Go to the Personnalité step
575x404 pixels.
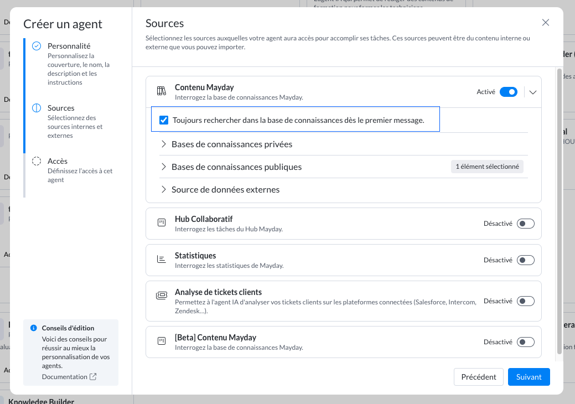69,46
